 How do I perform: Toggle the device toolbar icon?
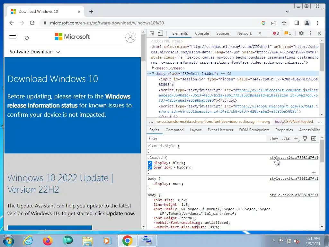coord(160,33)
